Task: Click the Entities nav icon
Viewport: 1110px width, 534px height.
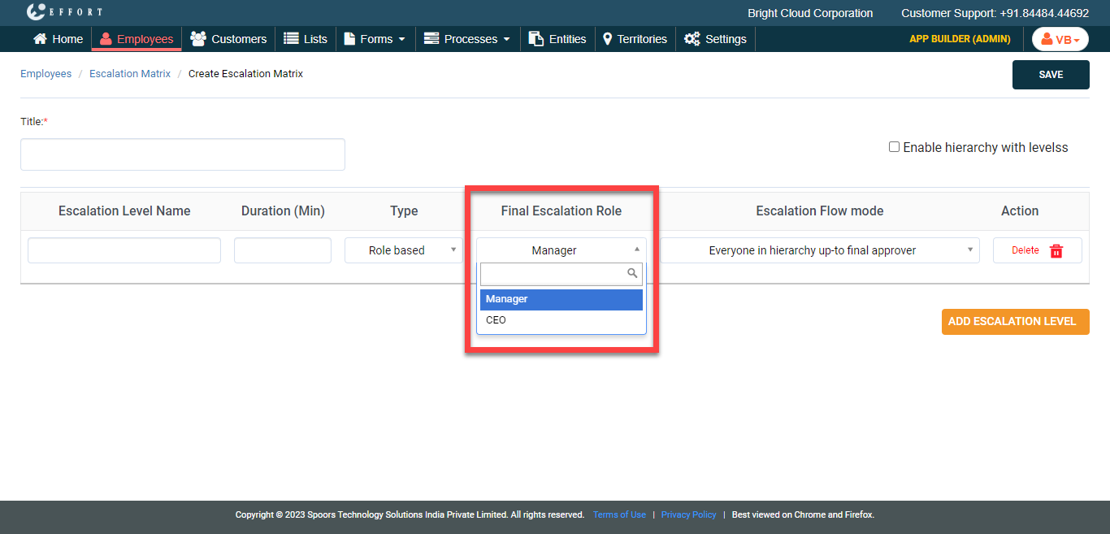Action: click(x=536, y=39)
